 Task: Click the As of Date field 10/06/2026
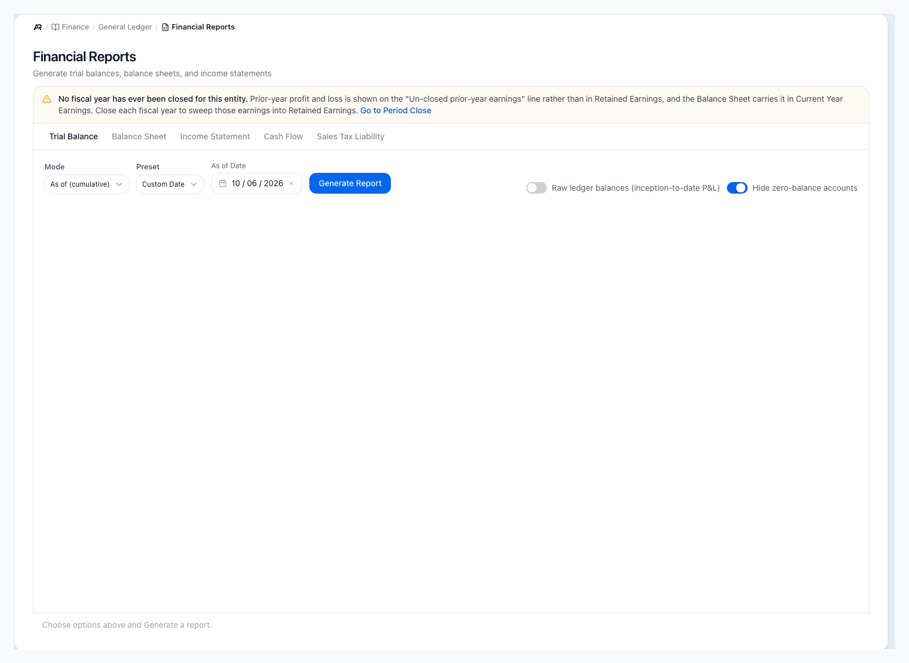tap(257, 183)
